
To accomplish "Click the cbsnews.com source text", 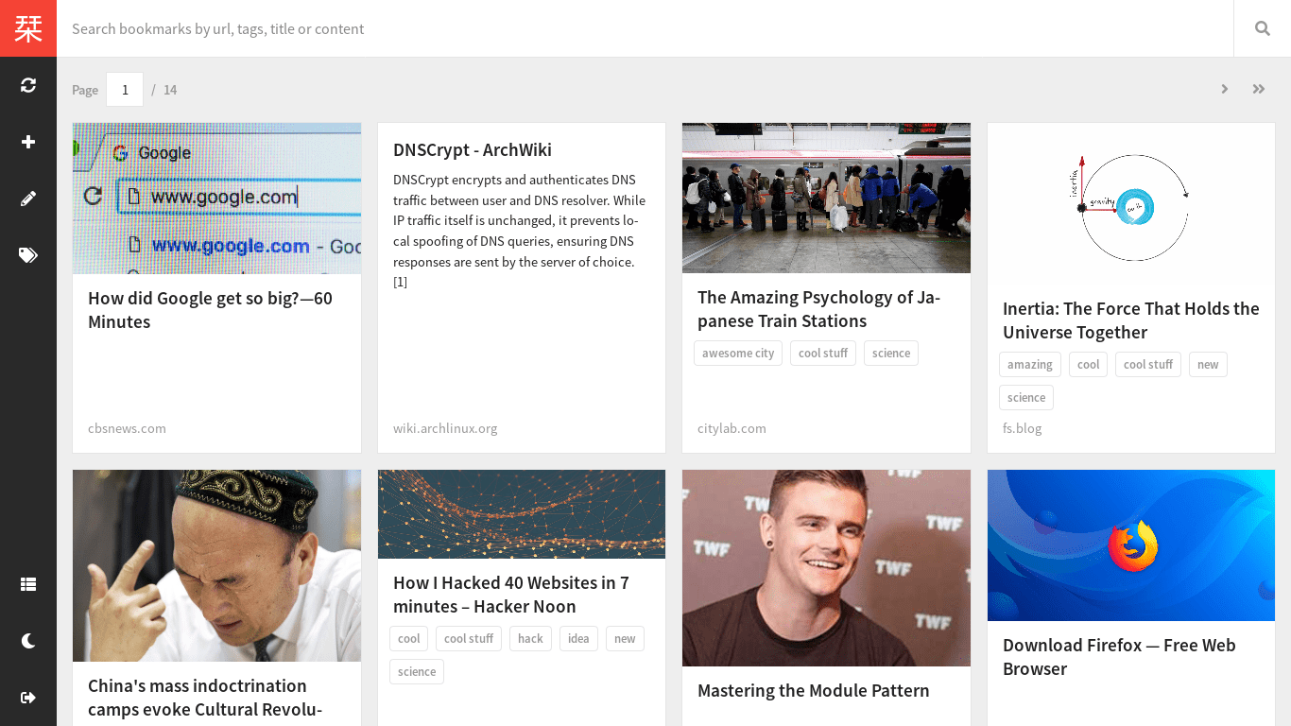I will [x=127, y=428].
